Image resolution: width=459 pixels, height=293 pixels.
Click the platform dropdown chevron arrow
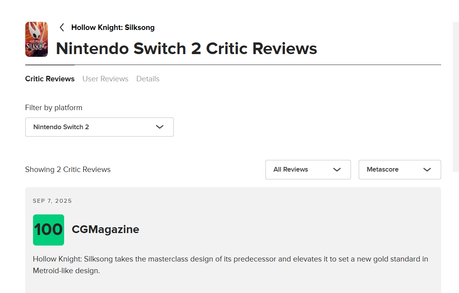tap(159, 127)
